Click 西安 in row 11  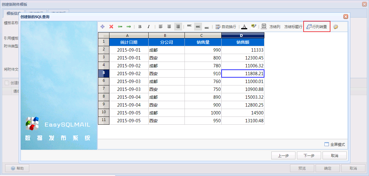[x=166, y=121]
